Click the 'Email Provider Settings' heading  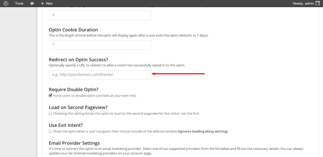pyautogui.click(x=74, y=143)
